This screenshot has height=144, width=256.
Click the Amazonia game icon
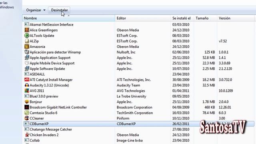pos(27,46)
